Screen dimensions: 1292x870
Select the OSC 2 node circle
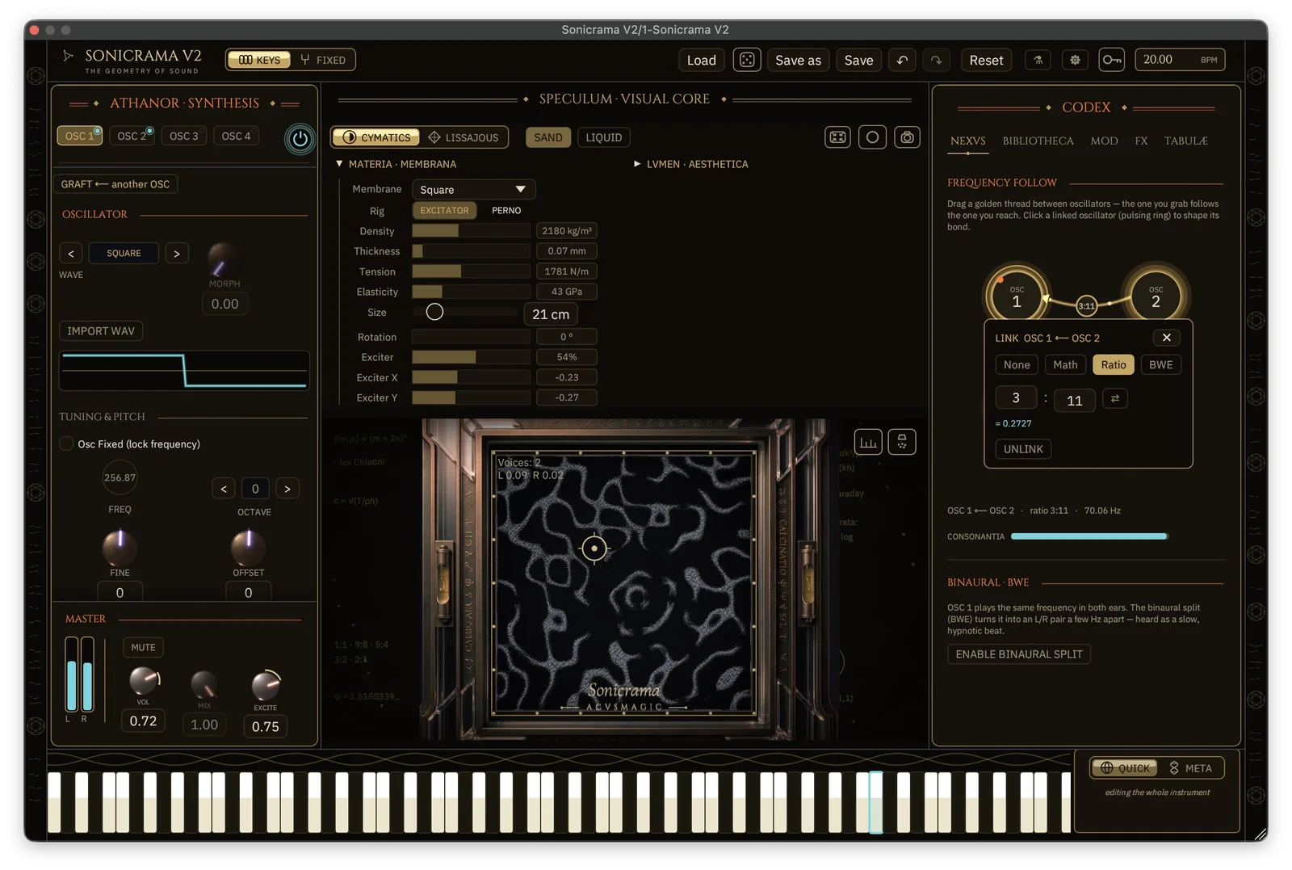pos(1156,296)
